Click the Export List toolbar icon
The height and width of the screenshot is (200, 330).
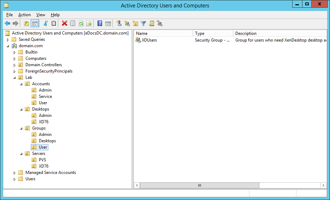(89, 24)
